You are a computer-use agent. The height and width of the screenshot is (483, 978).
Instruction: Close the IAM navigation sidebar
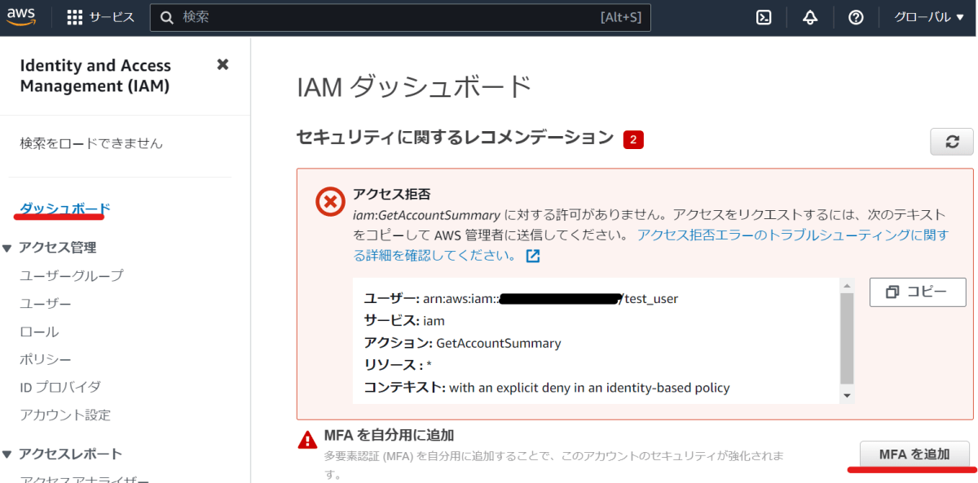tap(222, 64)
